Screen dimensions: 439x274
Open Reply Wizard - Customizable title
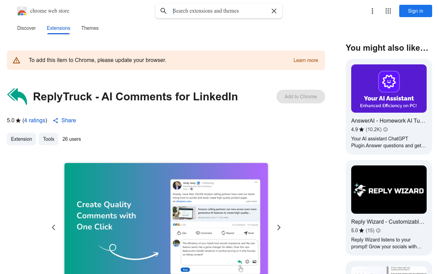(x=388, y=222)
